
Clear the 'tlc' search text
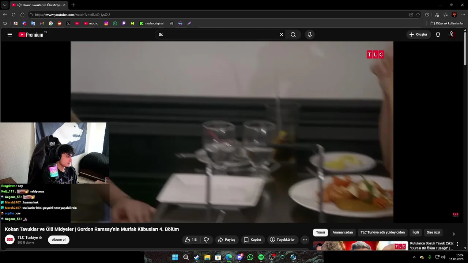coord(282,35)
